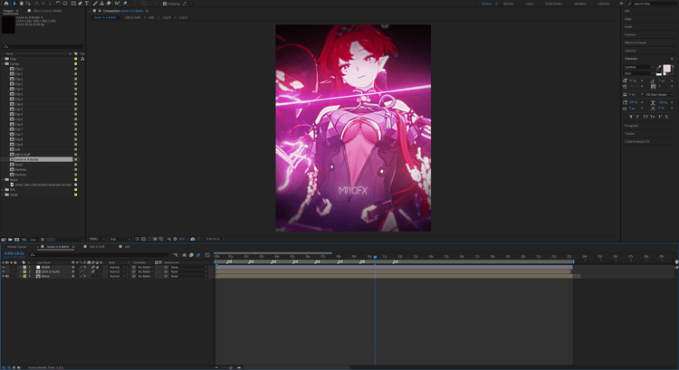Click the reset exposure icon in viewer

coord(175,239)
